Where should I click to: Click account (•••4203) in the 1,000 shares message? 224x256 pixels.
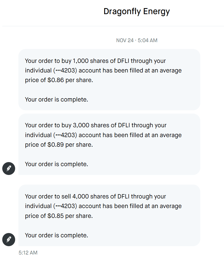click(x=65, y=70)
